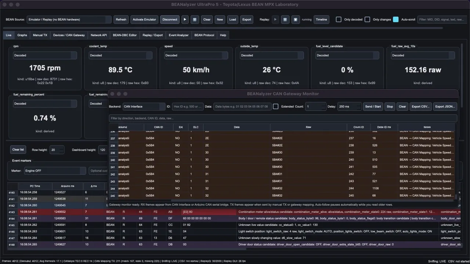Select the Live tab

click(8, 35)
